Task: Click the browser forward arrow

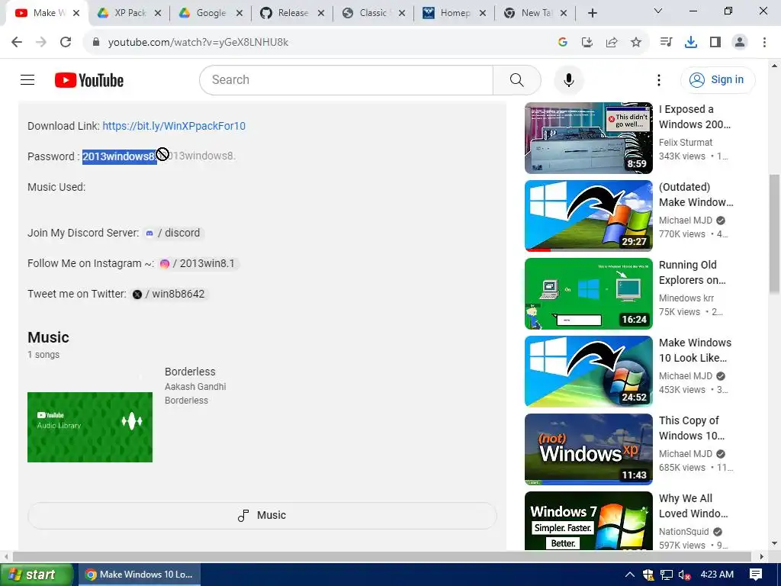Action: click(41, 43)
